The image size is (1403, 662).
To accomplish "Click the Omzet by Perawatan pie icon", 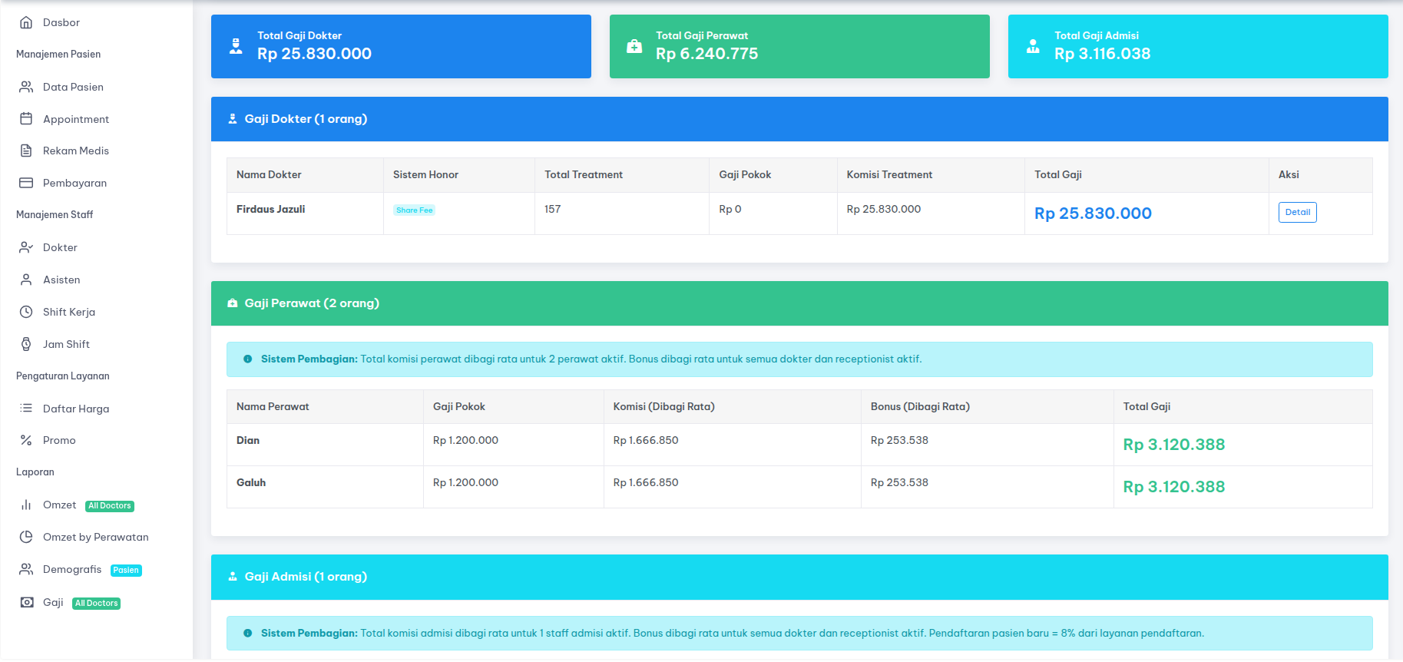I will pos(26,537).
